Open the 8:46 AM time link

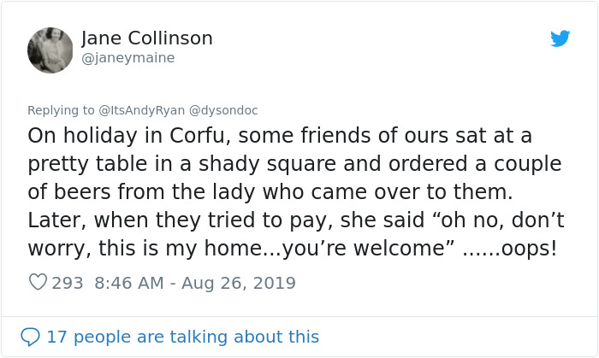point(129,283)
